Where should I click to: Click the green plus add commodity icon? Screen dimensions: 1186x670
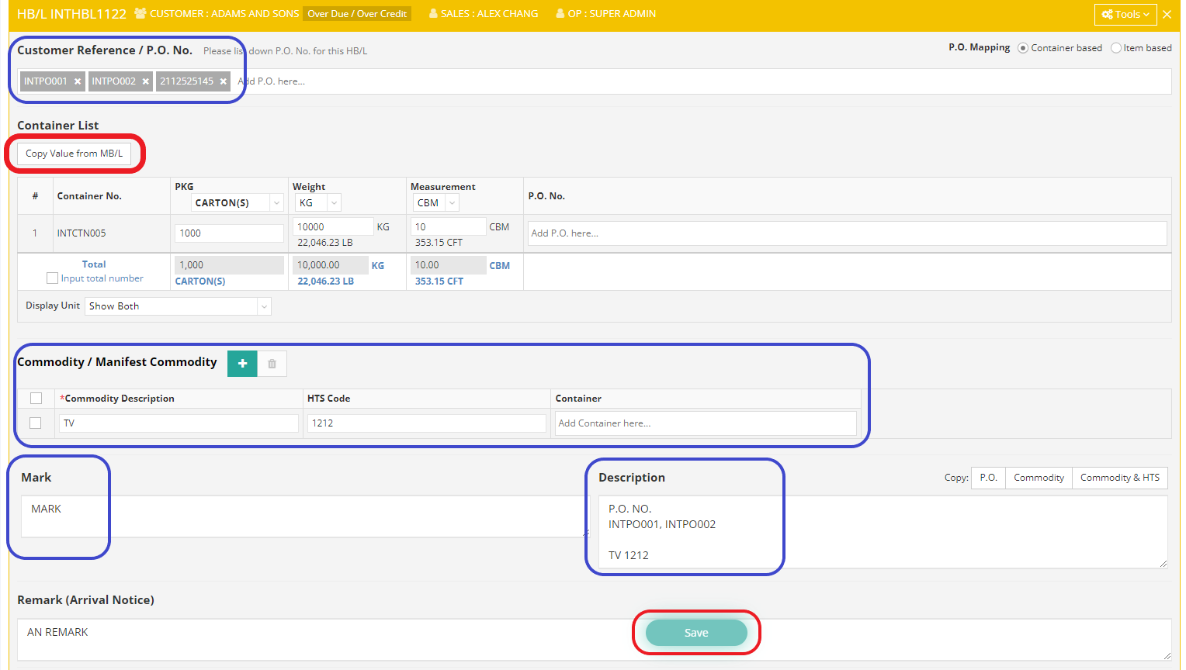tap(242, 364)
